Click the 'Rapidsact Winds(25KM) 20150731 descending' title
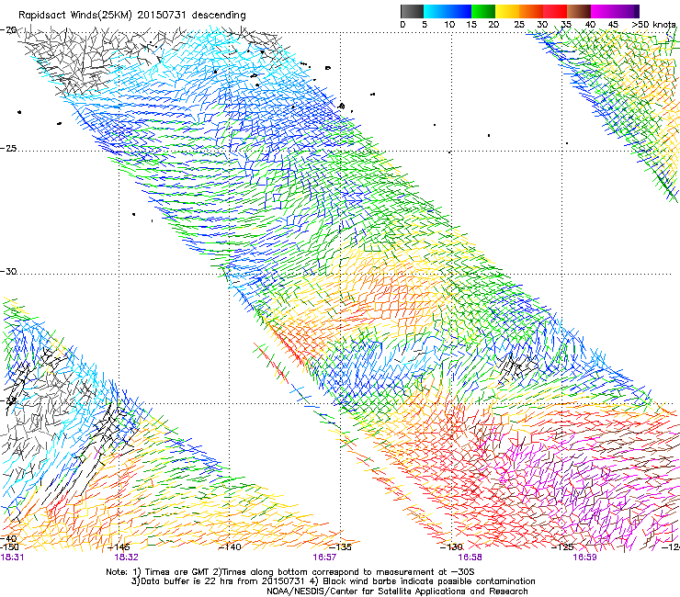This screenshot has width=680, height=597. [131, 16]
